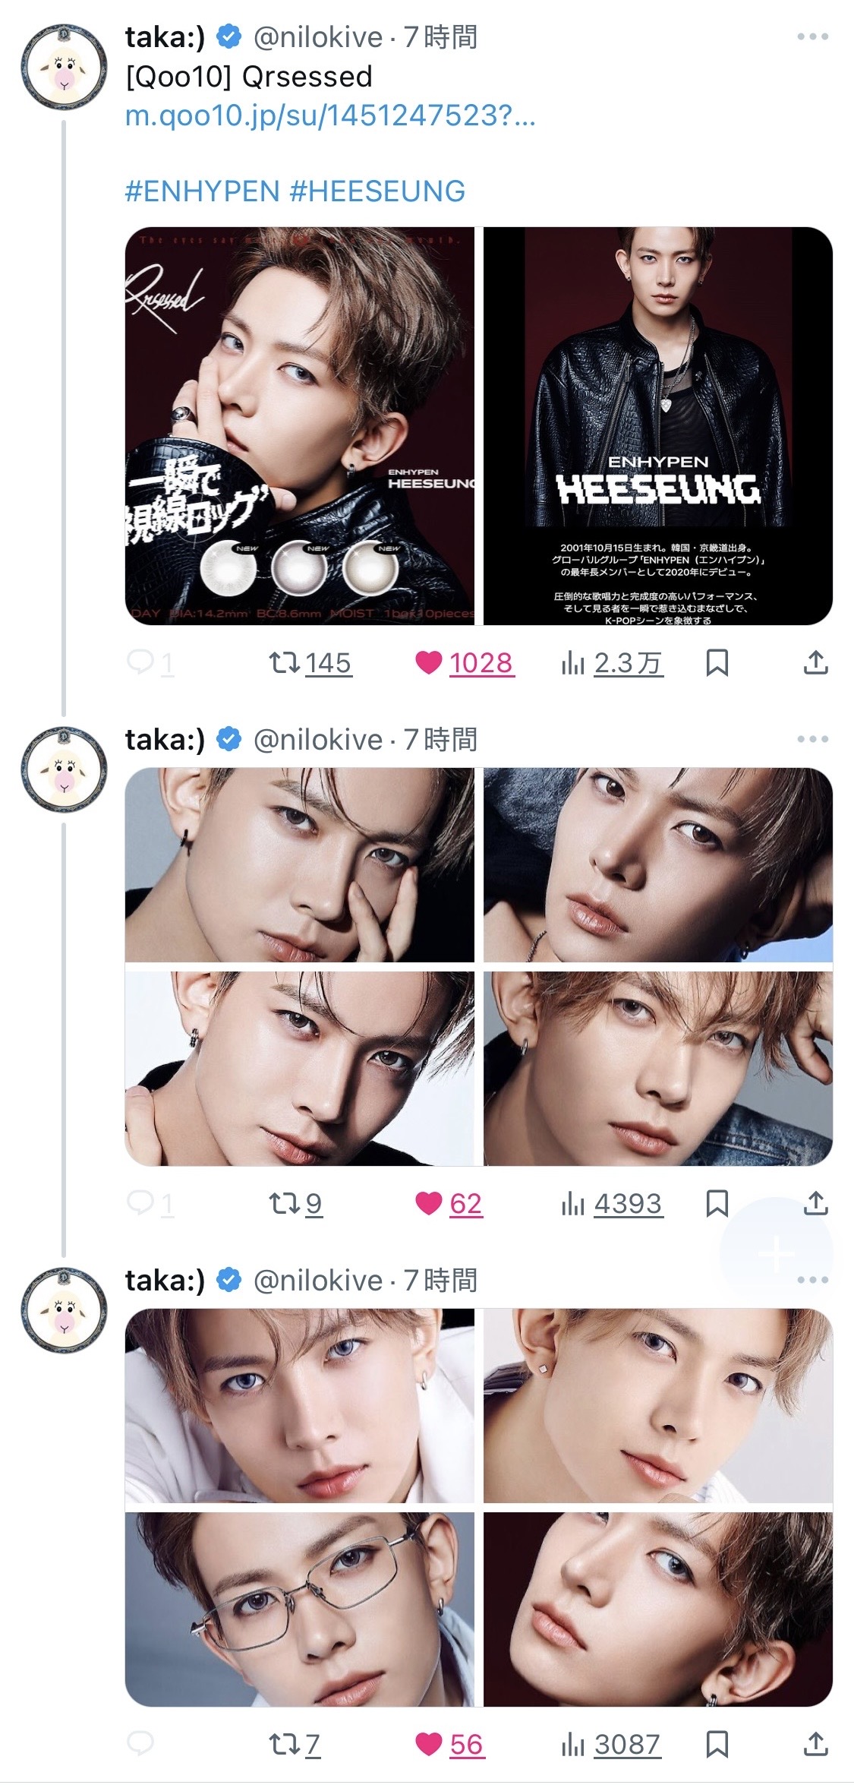Reply to the last tweet in thread

(x=140, y=1744)
